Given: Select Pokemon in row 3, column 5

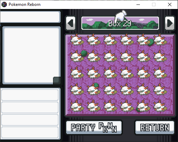Looking at the screenshot, I should coord(143,73).
